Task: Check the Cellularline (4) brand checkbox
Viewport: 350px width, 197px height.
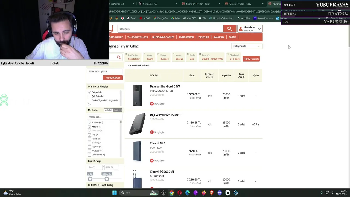Action: pos(89,155)
